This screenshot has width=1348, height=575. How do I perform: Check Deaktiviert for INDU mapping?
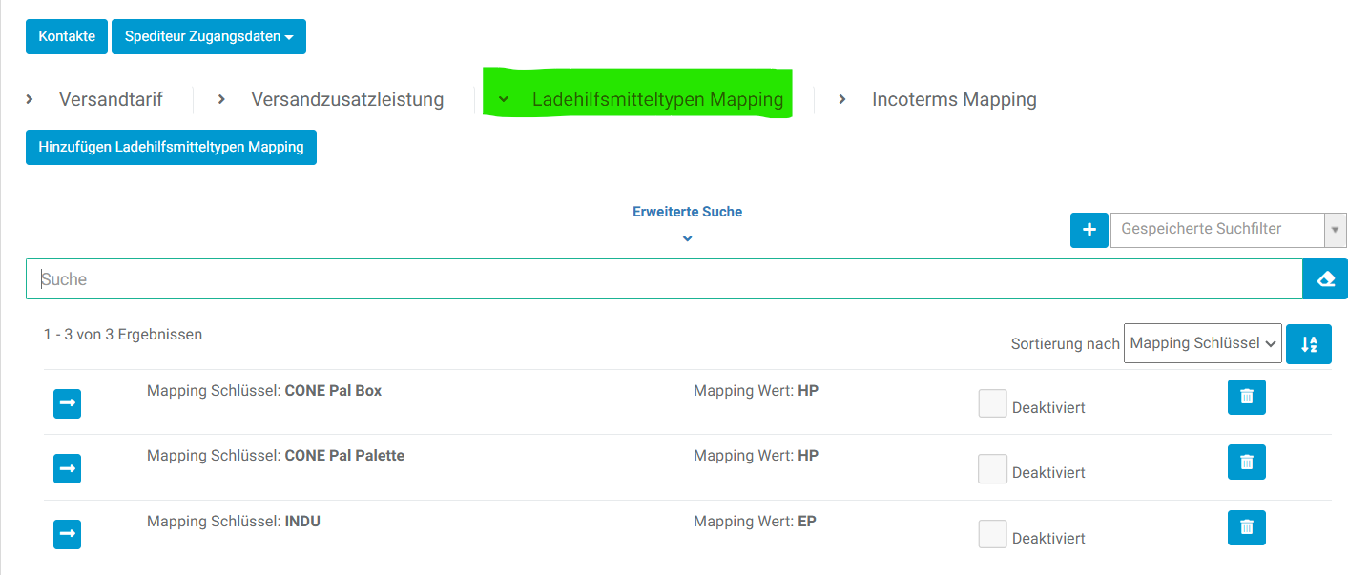992,534
